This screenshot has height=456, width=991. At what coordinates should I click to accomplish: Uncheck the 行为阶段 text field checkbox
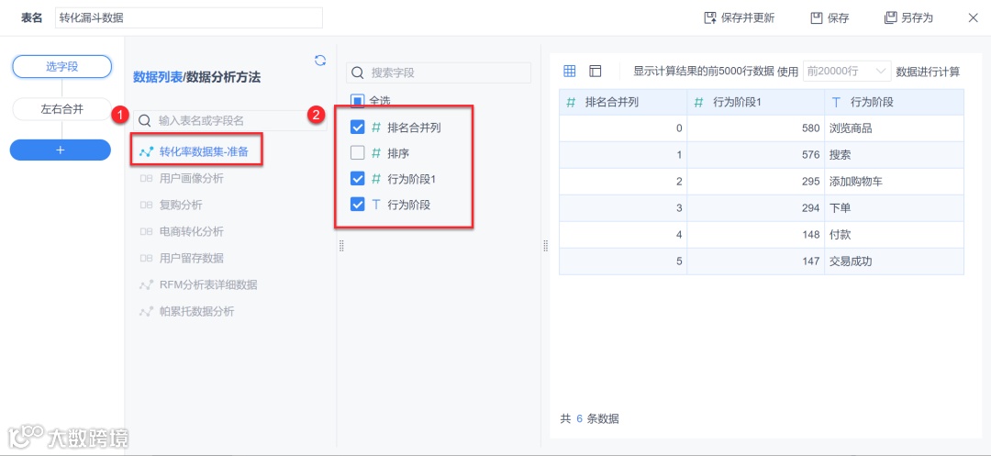point(357,205)
